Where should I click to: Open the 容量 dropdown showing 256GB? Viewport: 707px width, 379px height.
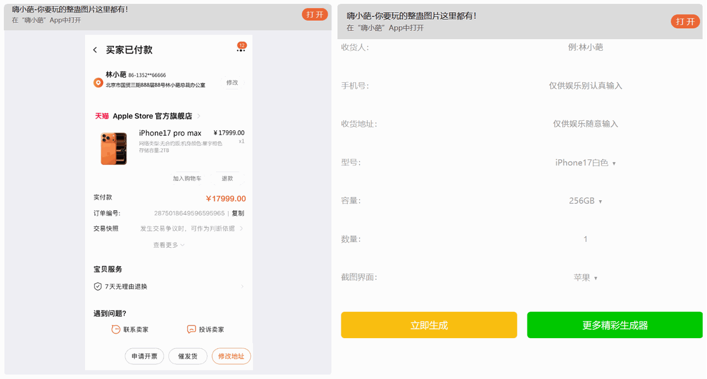585,201
